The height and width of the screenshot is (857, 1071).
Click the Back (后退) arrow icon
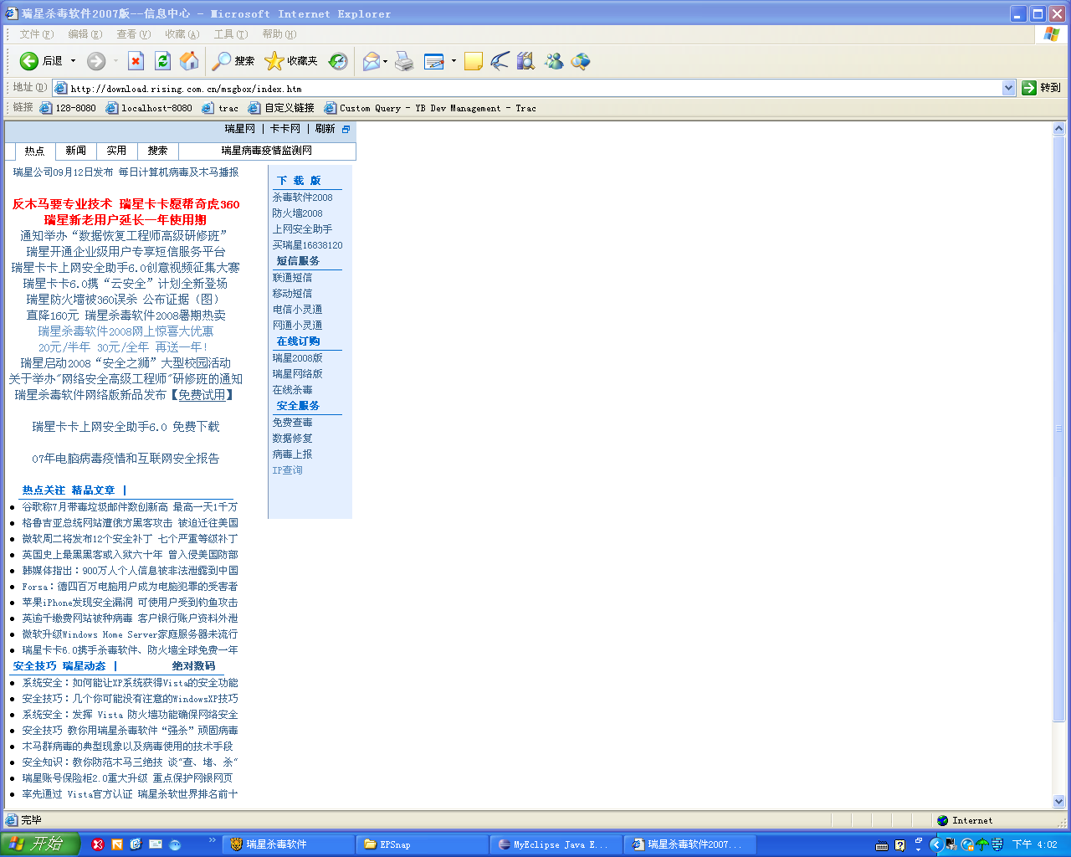pos(29,61)
